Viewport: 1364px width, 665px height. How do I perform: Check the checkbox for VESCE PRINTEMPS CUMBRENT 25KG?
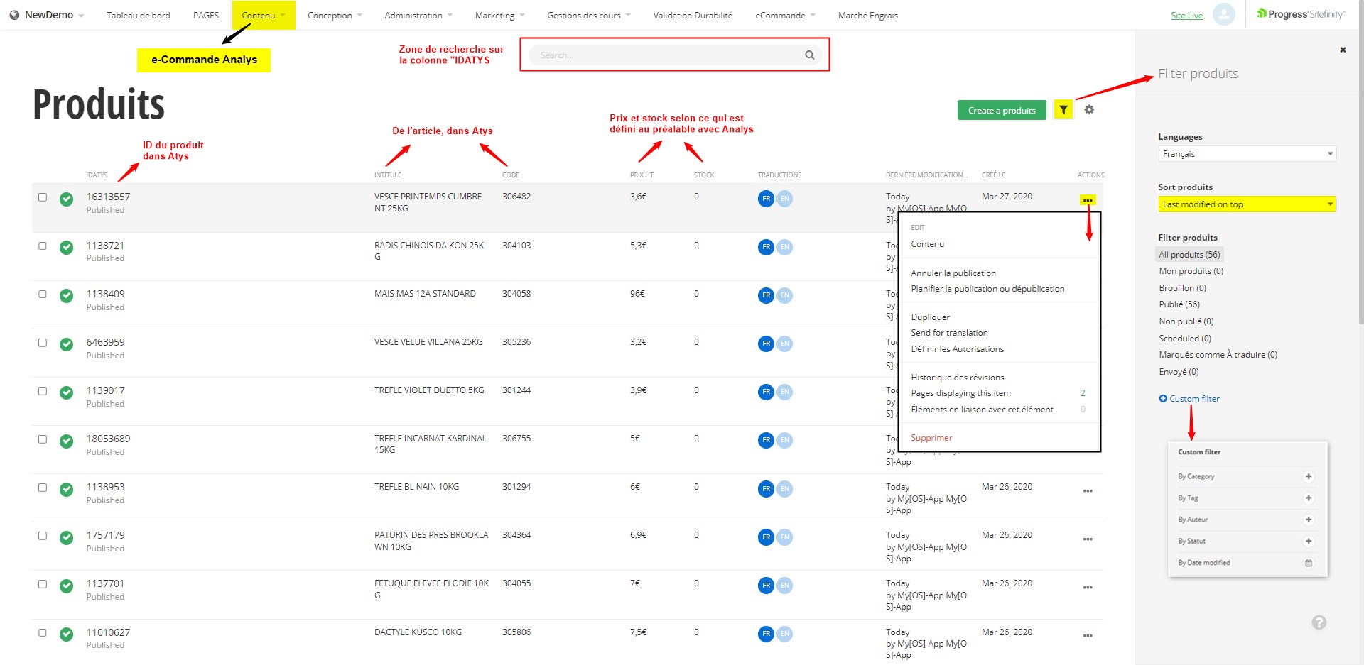click(x=42, y=197)
